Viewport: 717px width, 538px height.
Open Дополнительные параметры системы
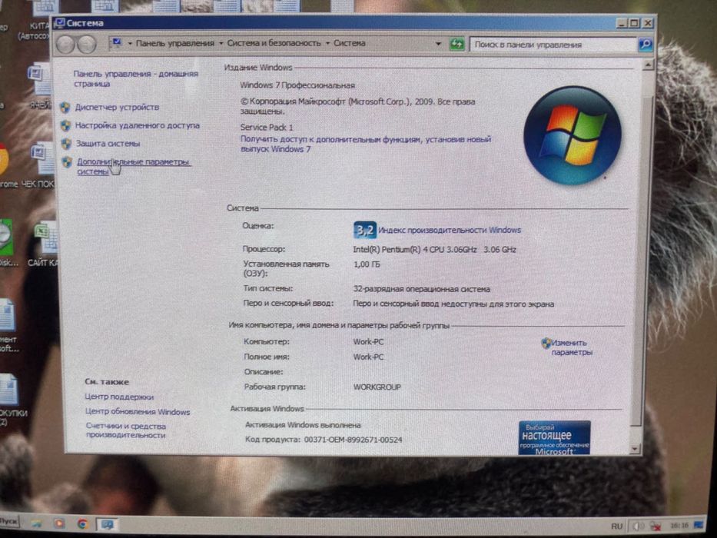(133, 167)
